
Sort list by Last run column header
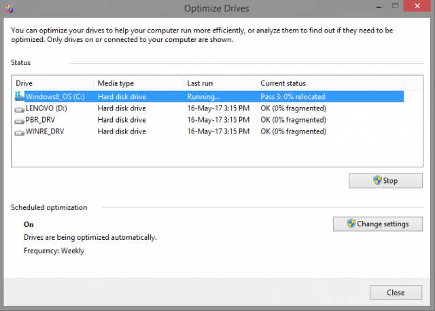click(x=219, y=83)
